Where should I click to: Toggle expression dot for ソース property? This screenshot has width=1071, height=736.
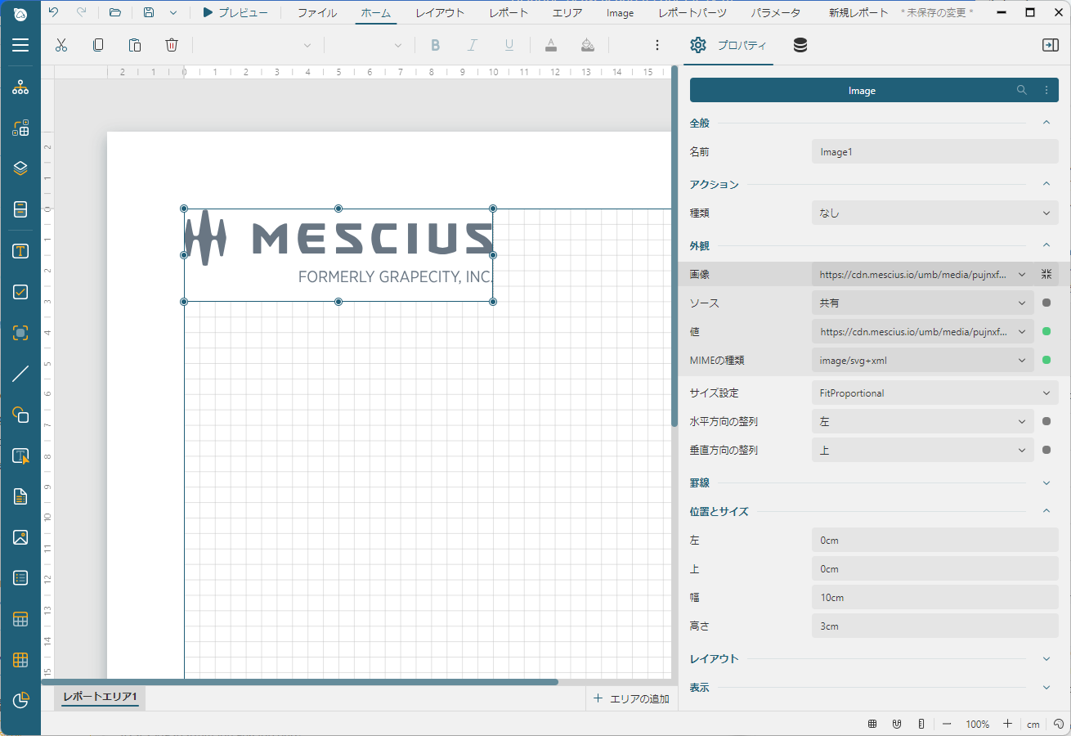coord(1046,303)
